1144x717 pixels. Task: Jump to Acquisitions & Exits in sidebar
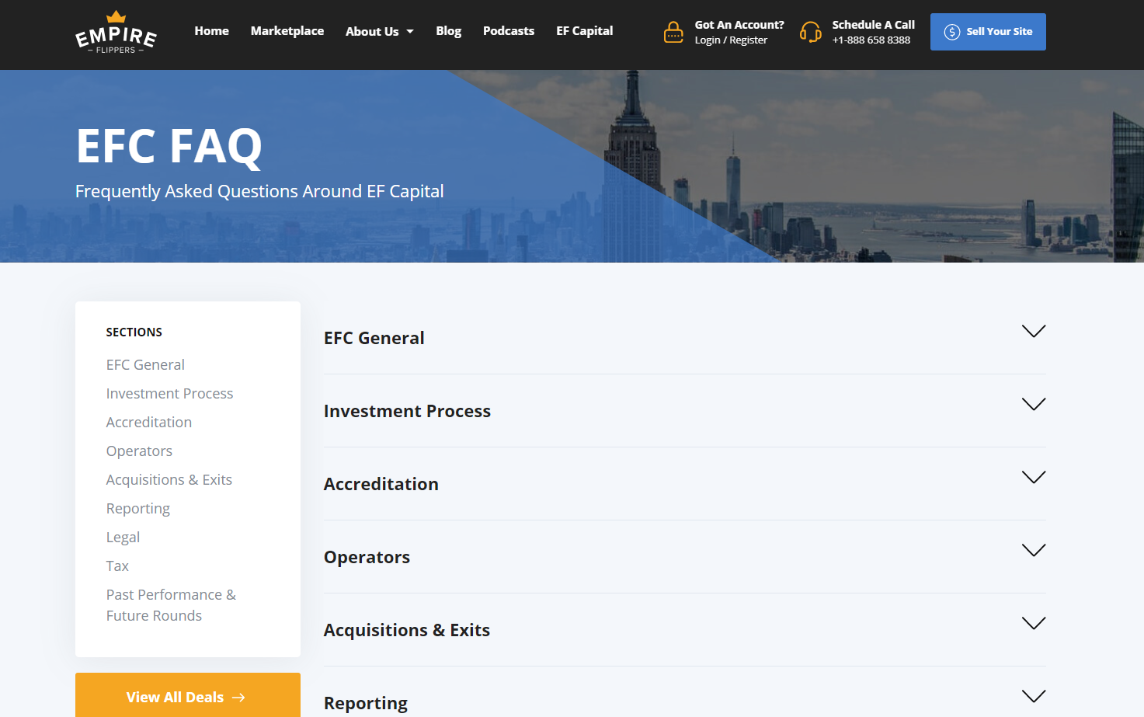click(169, 480)
